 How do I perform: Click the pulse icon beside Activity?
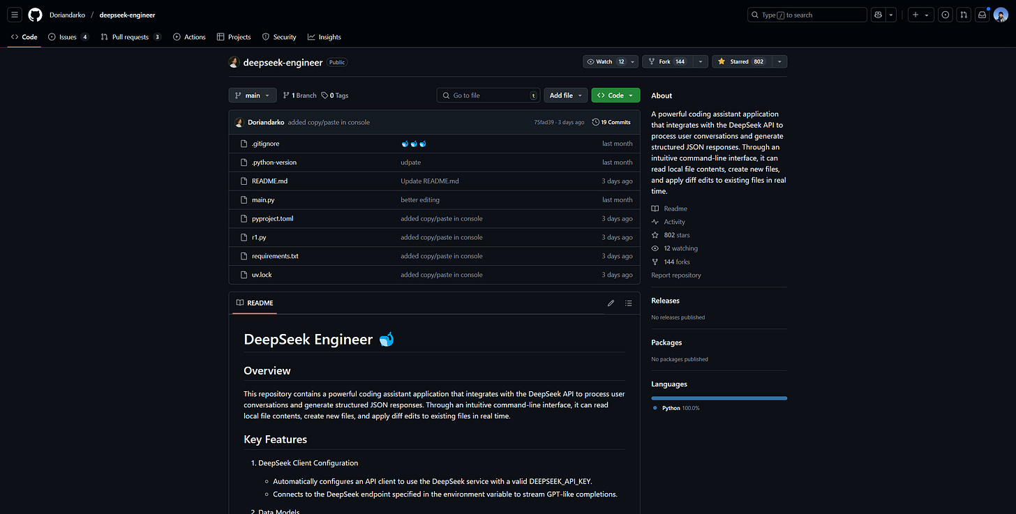655,222
